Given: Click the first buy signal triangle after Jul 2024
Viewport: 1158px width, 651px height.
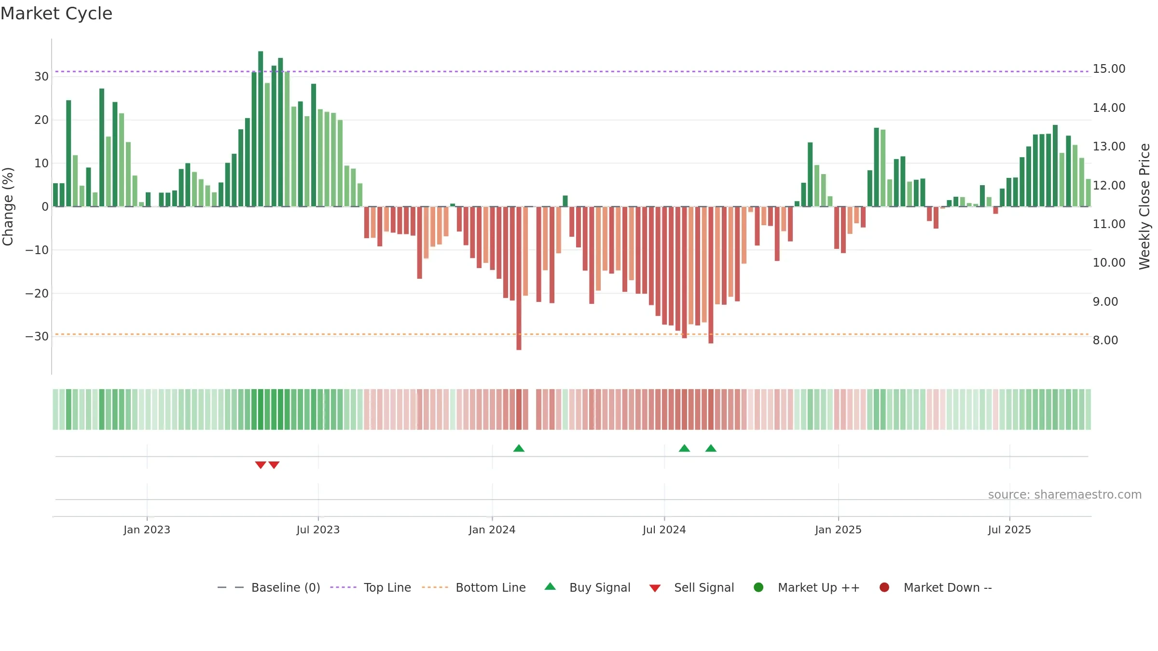Looking at the screenshot, I should 684,448.
